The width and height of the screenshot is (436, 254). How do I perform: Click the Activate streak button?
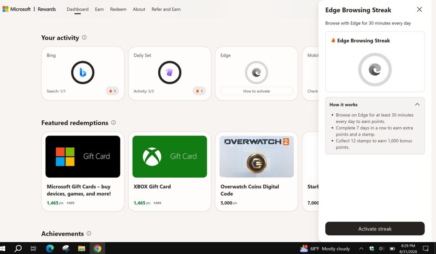[x=375, y=228]
